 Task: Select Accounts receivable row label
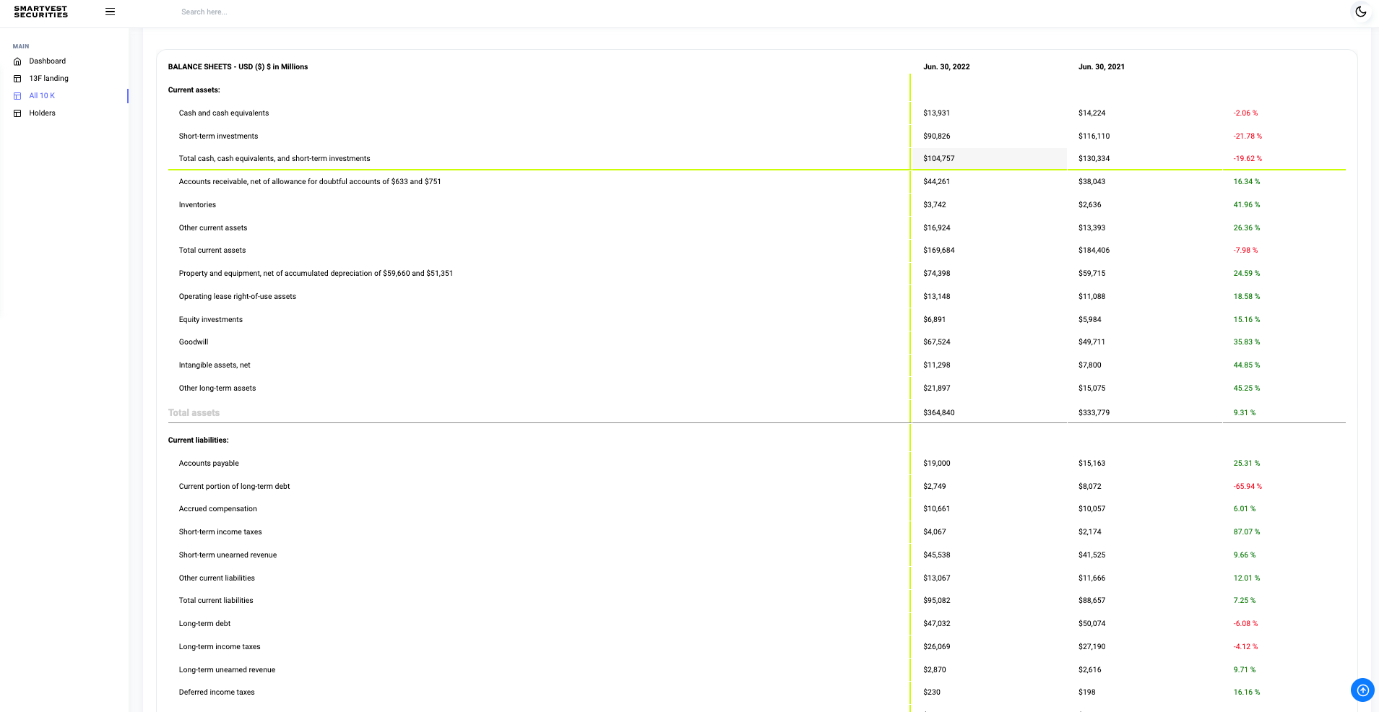(310, 182)
